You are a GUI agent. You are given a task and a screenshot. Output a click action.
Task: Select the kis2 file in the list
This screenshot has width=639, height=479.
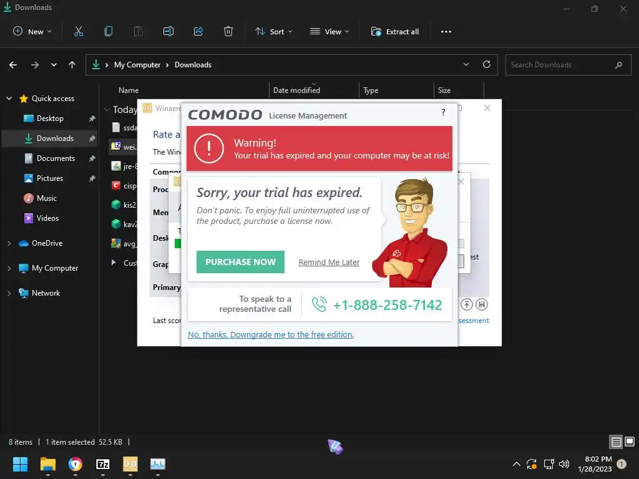click(124, 205)
